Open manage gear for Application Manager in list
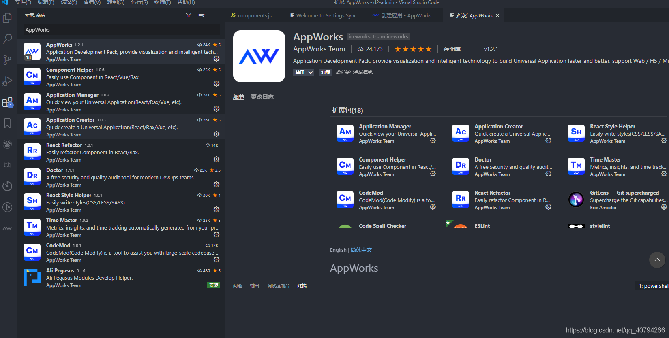669x338 pixels. pos(217,109)
